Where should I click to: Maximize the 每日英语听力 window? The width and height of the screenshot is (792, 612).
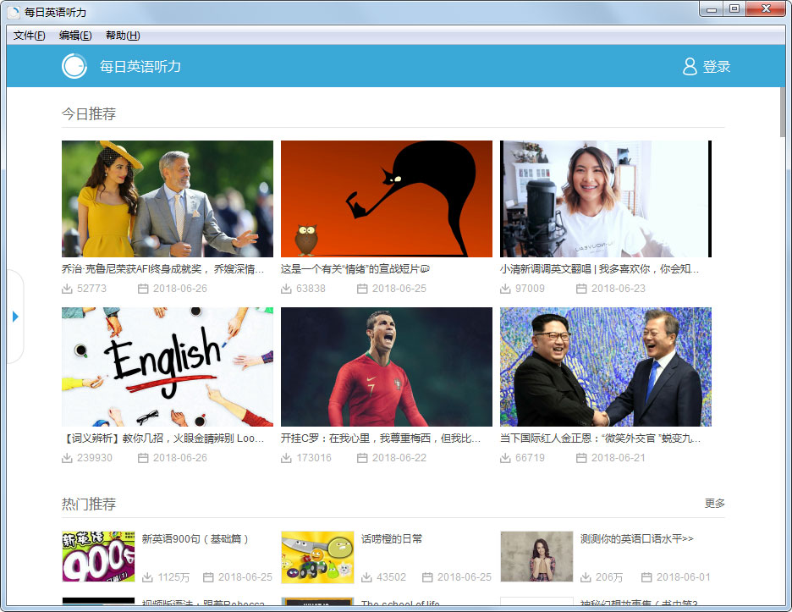pos(734,9)
